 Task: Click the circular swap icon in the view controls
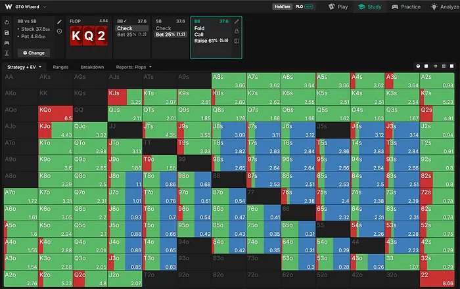pos(436,66)
